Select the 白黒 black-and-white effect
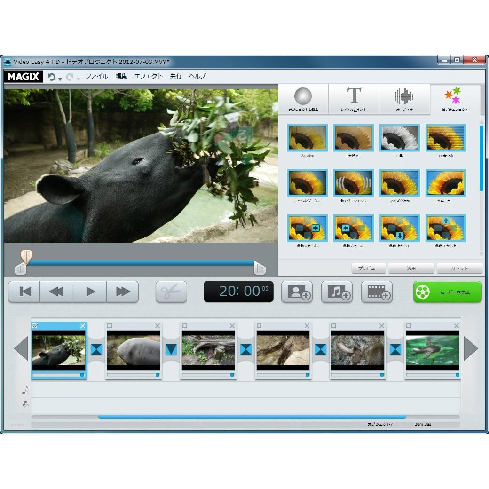Screen dimensions: 489x489 point(399,138)
